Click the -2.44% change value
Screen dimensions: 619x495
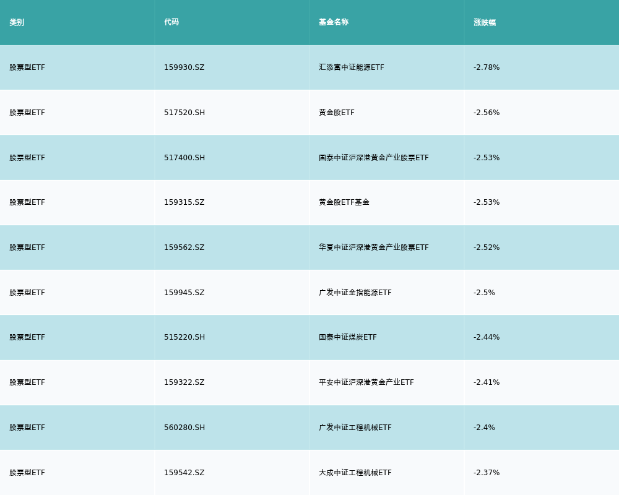tap(487, 337)
